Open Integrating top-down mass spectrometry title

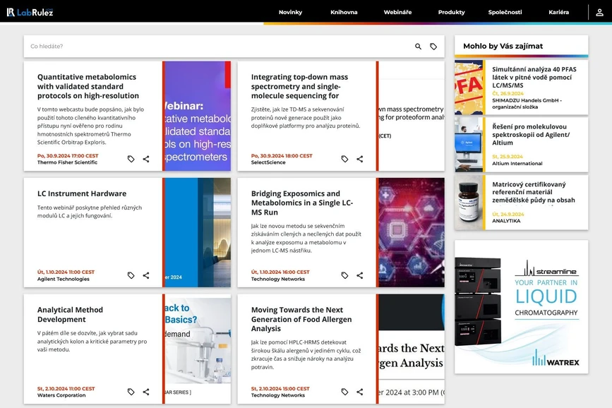coord(299,86)
